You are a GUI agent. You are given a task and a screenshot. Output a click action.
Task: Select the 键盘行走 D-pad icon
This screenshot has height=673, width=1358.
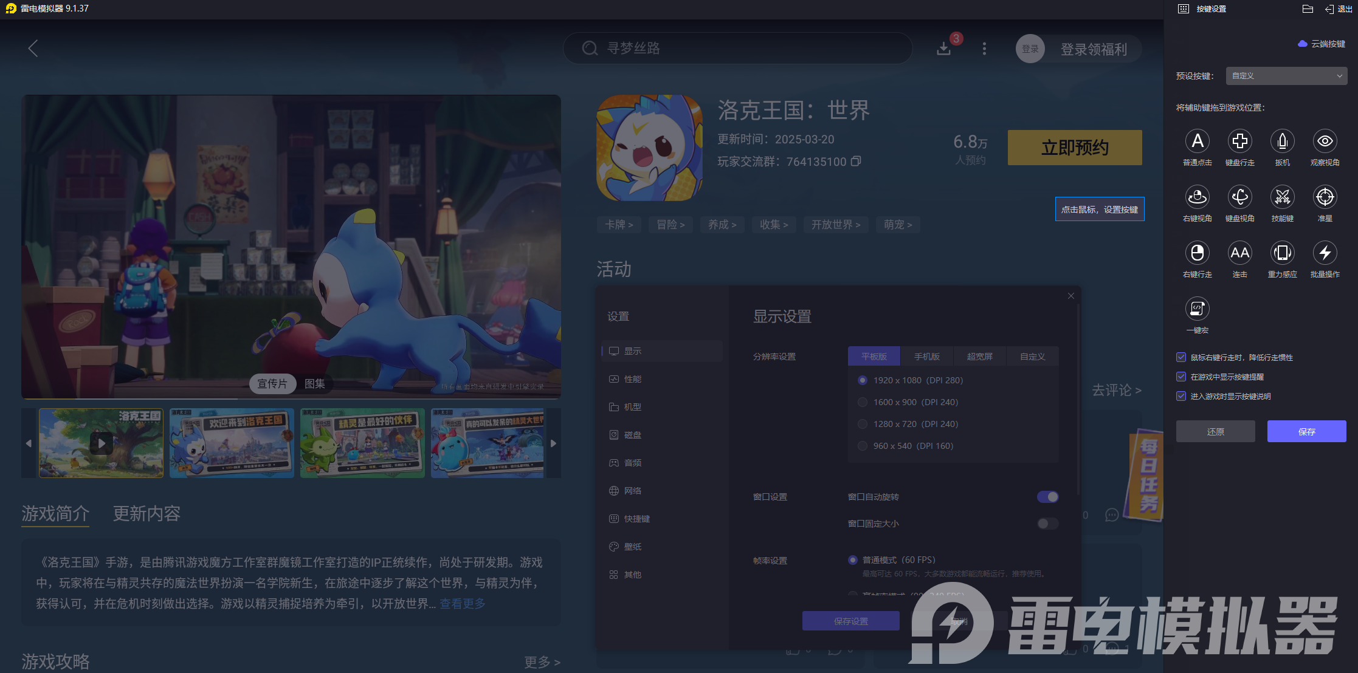coord(1239,142)
